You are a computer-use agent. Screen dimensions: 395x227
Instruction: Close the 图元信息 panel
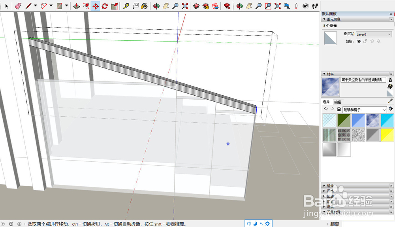(x=391, y=19)
